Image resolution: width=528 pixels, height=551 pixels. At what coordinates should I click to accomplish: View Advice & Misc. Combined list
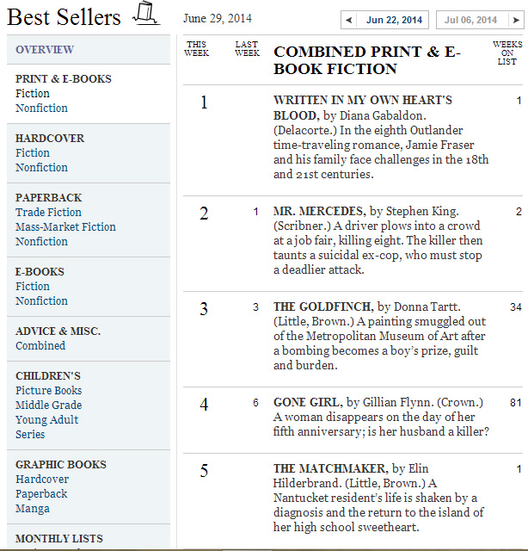coord(40,345)
